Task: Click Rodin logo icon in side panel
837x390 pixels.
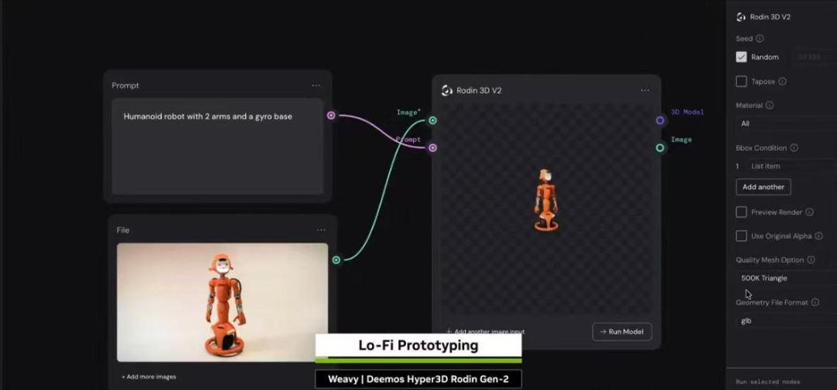Action: [x=741, y=17]
